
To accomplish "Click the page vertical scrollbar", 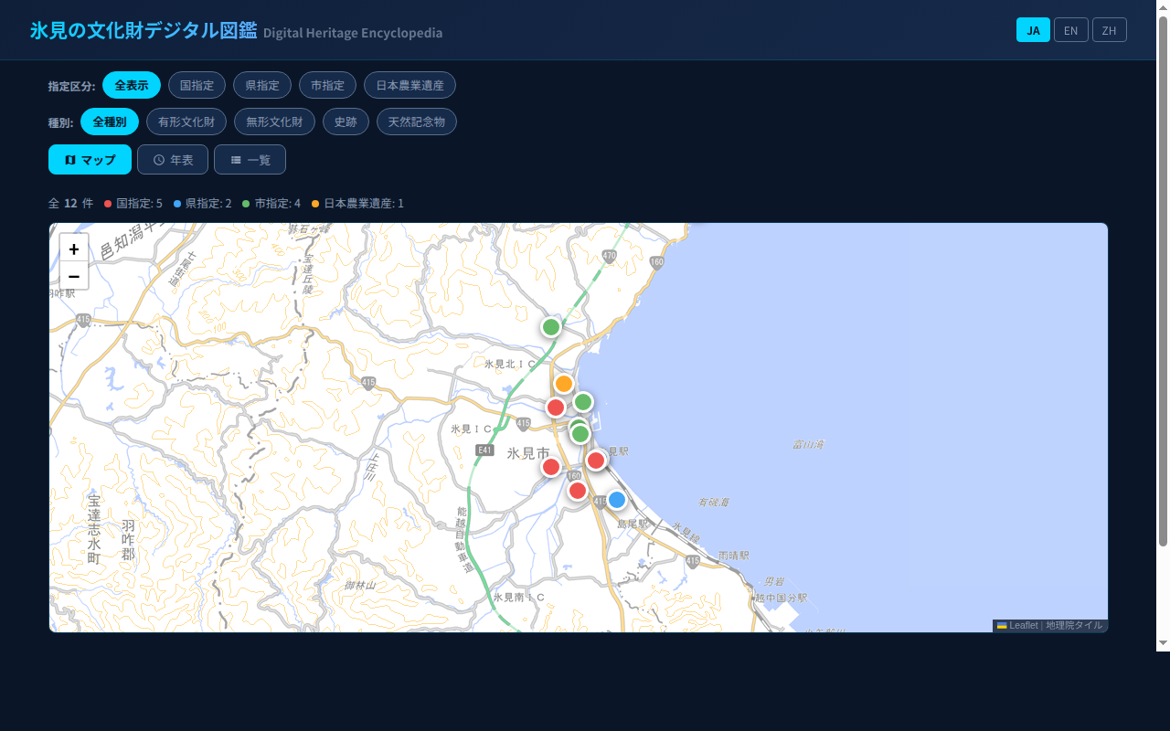I will coord(1163,274).
